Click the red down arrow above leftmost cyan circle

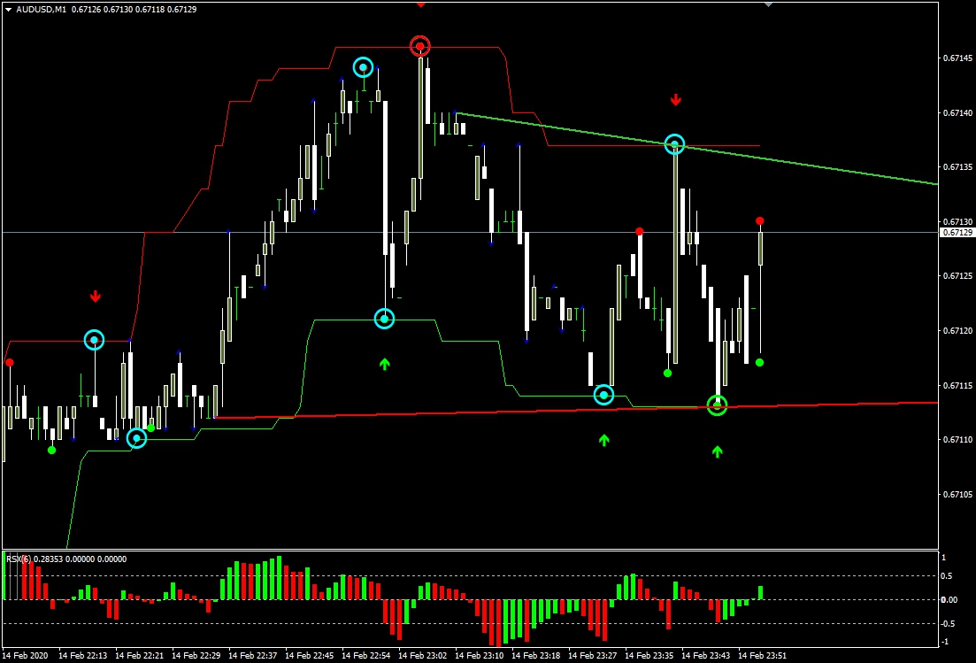pyautogui.click(x=95, y=297)
